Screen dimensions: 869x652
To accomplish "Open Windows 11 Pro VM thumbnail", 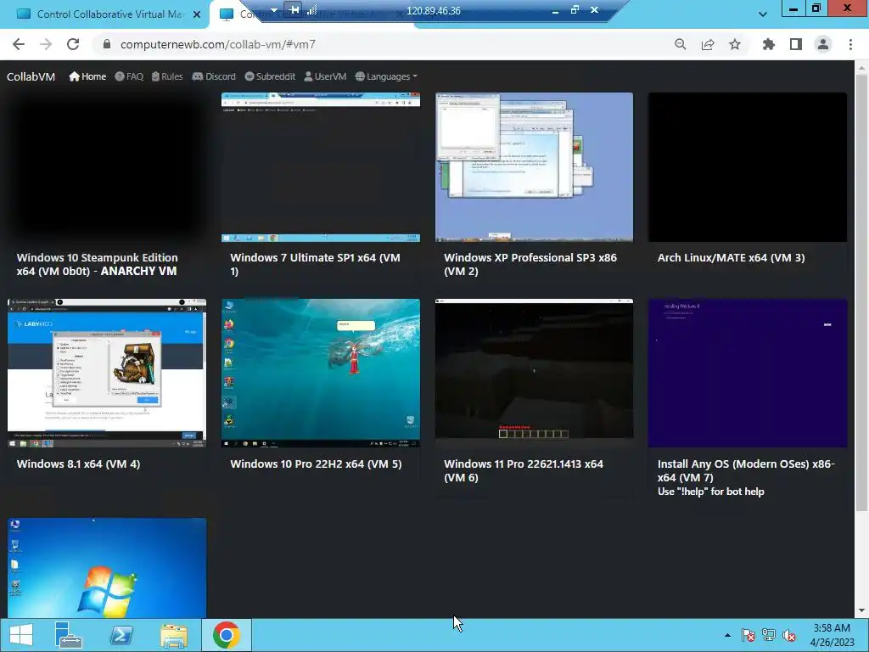I will (535, 374).
